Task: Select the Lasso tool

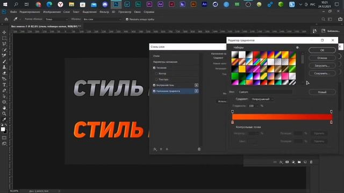Action: (4, 44)
